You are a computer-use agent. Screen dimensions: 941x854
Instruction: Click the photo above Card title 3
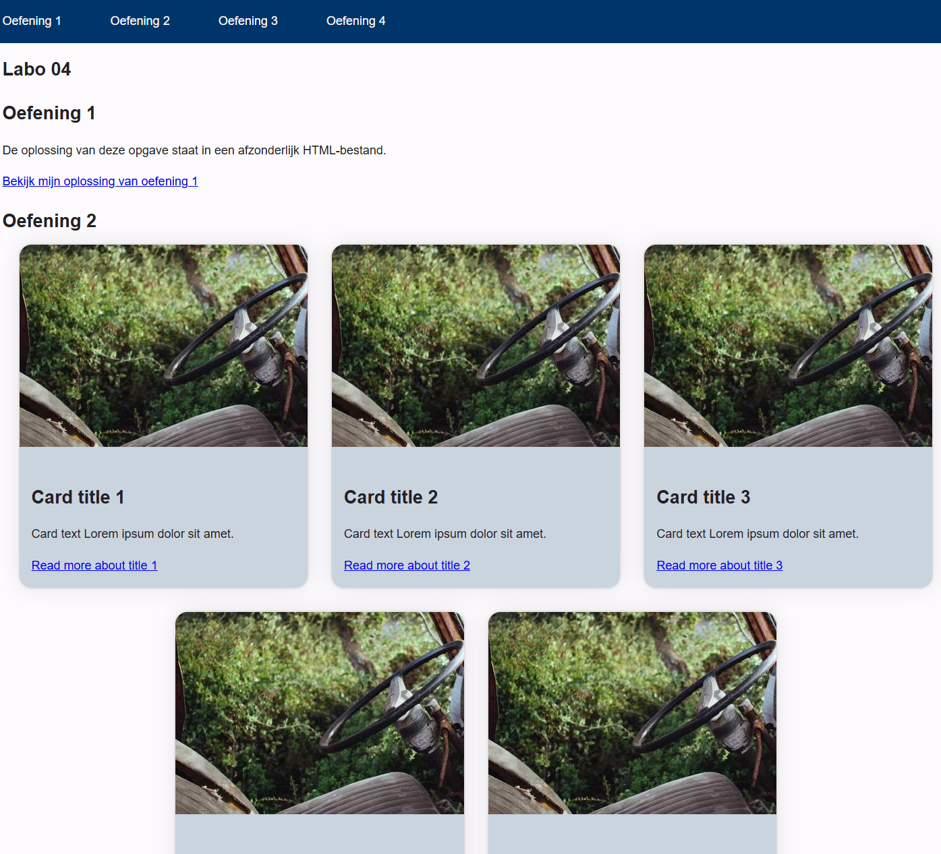788,346
